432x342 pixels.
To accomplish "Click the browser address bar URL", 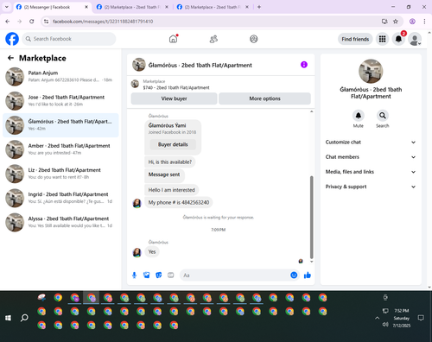I will click(x=103, y=22).
